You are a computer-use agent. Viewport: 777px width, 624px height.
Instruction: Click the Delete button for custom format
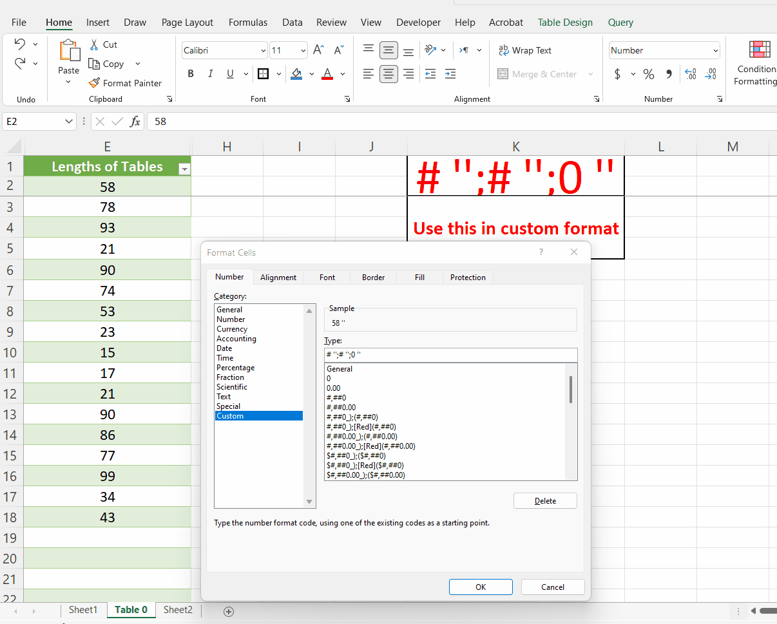[x=545, y=500]
